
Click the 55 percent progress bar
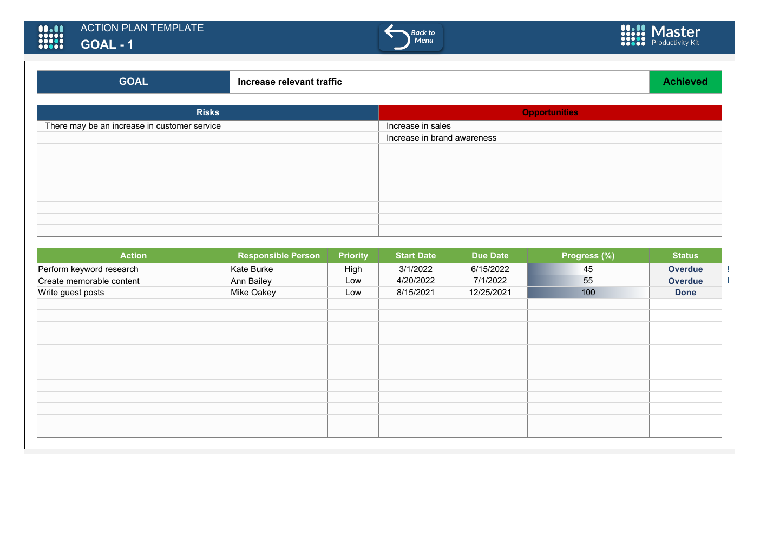(588, 281)
